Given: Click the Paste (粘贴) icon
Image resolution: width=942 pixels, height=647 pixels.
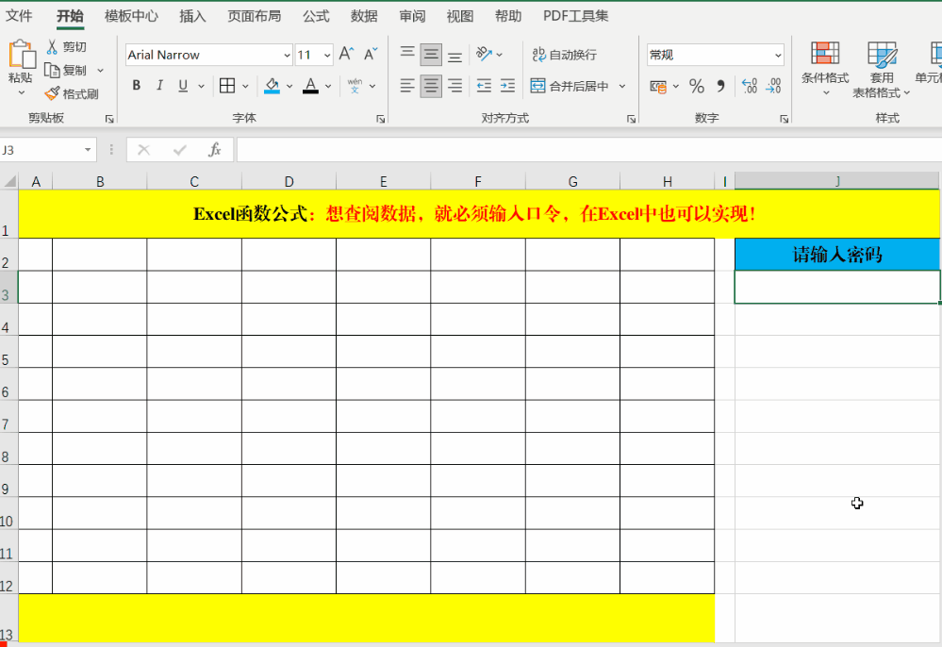Looking at the screenshot, I should [x=22, y=54].
